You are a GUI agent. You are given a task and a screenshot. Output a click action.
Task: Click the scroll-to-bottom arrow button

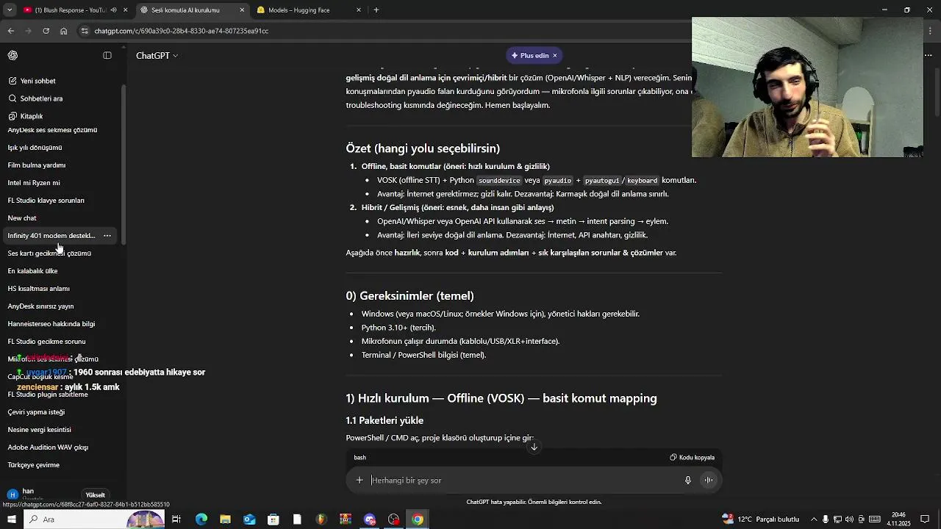(534, 447)
